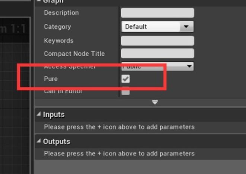Select the Outputs section header
The width and height of the screenshot is (246, 174).
141,141
